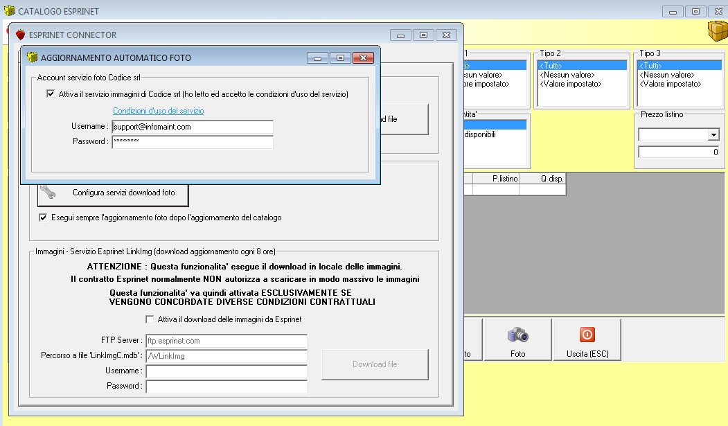Click the 'disponibili' list entry

click(x=495, y=134)
